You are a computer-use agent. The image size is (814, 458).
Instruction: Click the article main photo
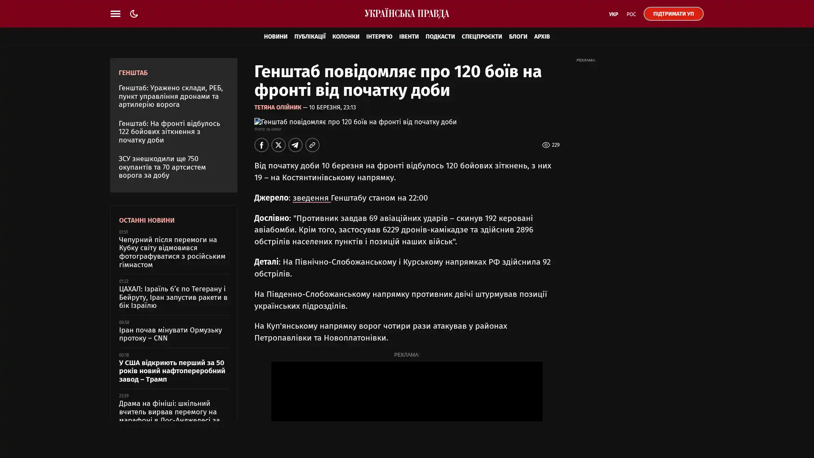click(x=355, y=122)
